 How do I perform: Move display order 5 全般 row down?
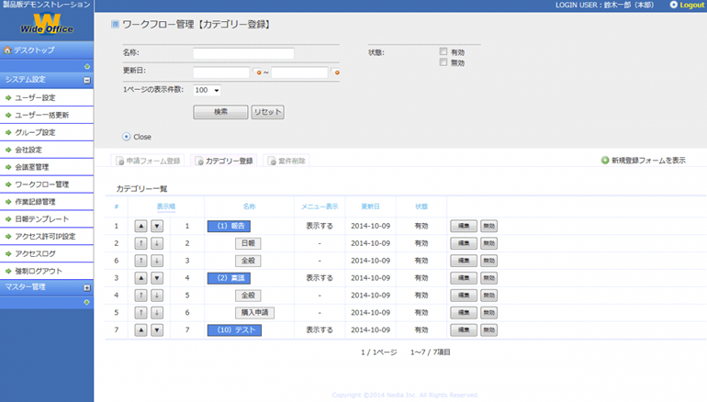point(157,296)
